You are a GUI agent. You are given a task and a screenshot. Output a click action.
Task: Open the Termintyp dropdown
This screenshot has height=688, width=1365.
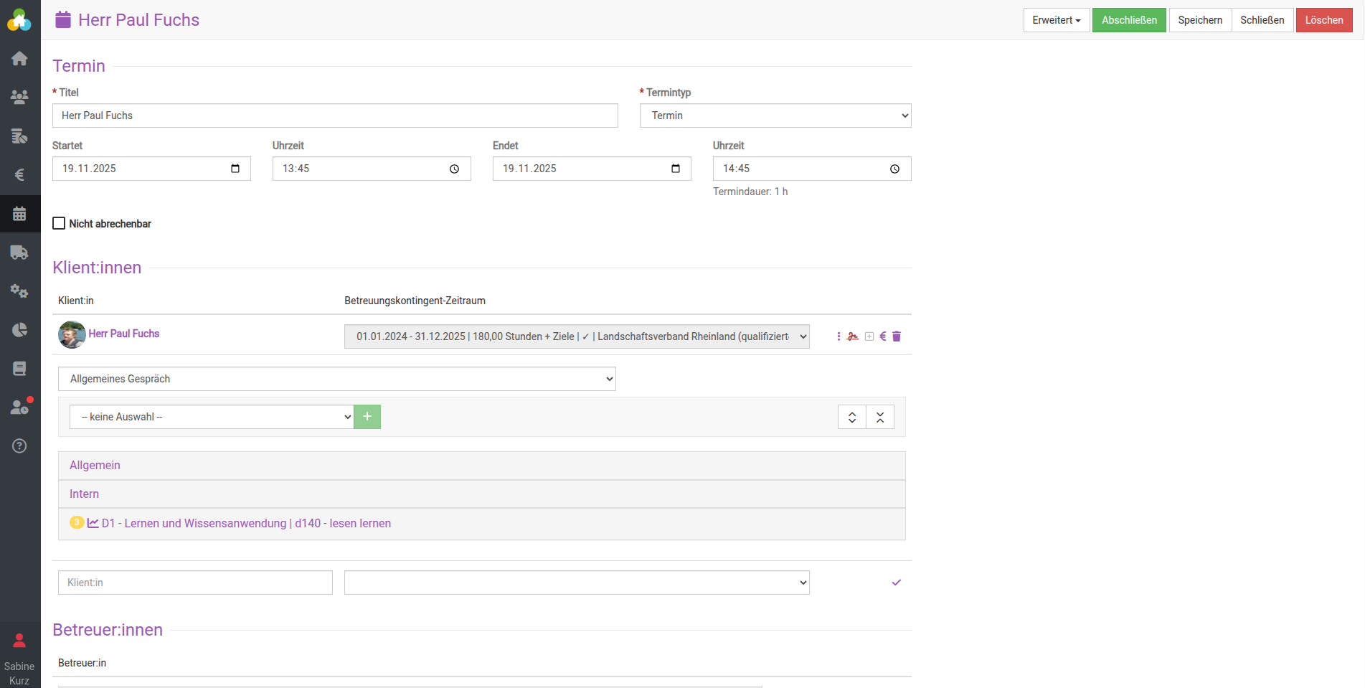[775, 116]
